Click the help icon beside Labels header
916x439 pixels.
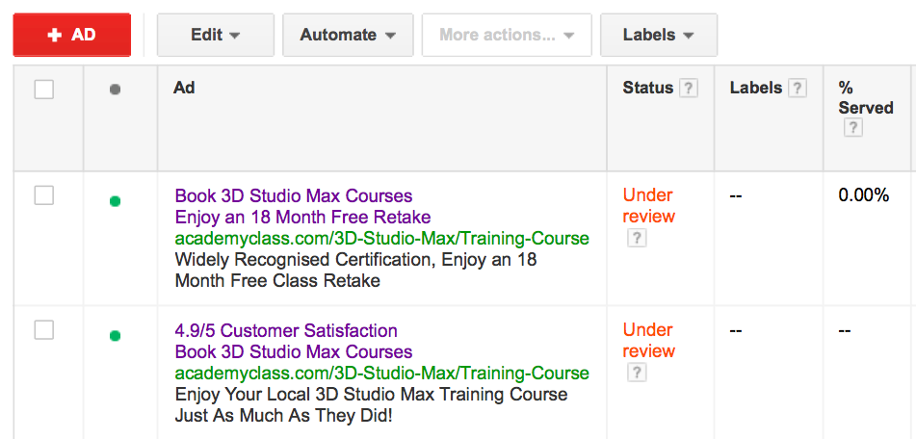point(797,89)
